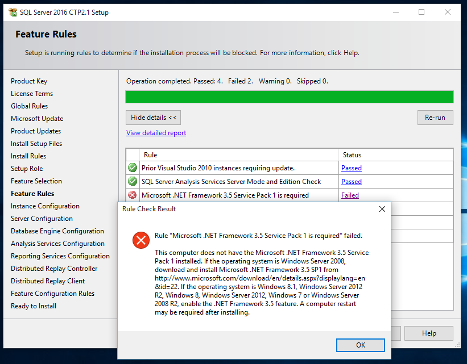Select Microsoft Update step in sidebar
Image resolution: width=467 pixels, height=364 pixels.
click(37, 119)
